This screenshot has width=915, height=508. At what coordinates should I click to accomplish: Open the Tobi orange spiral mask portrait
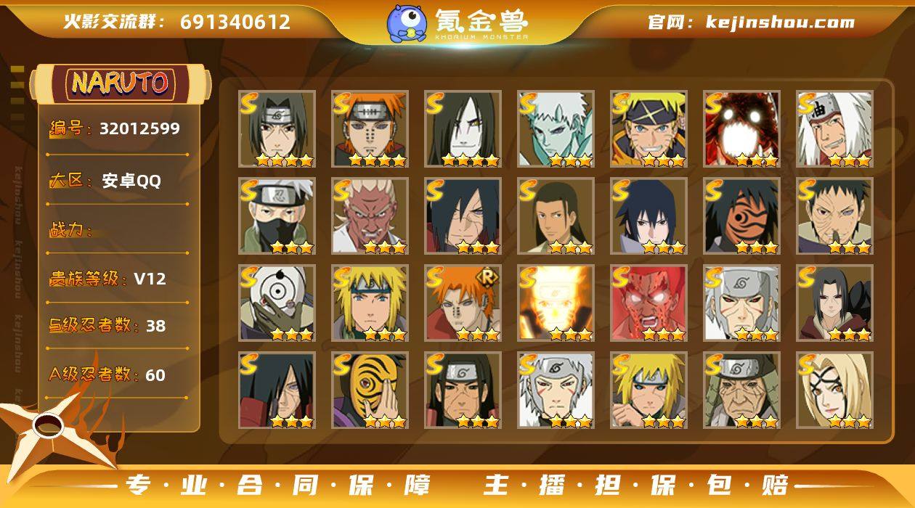[370, 390]
